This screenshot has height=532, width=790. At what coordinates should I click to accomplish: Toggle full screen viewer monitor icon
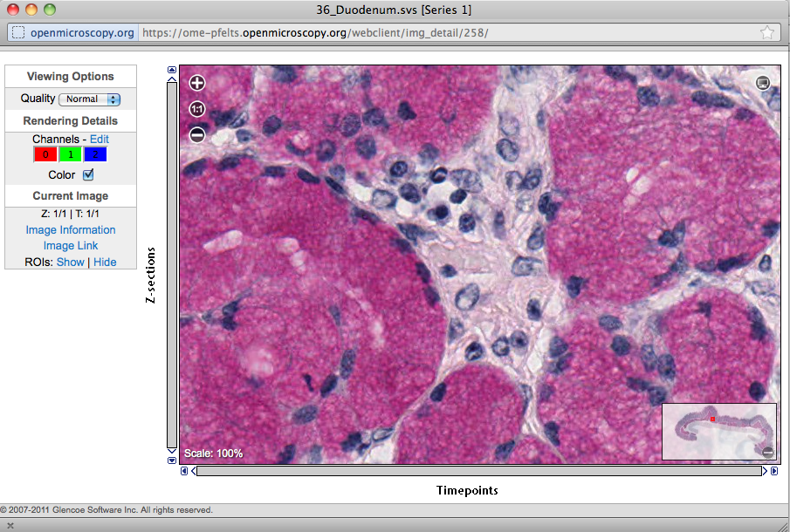(x=763, y=83)
